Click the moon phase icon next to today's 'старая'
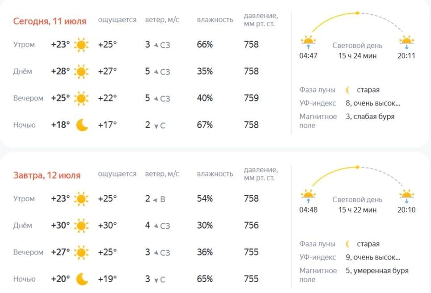 click(348, 90)
